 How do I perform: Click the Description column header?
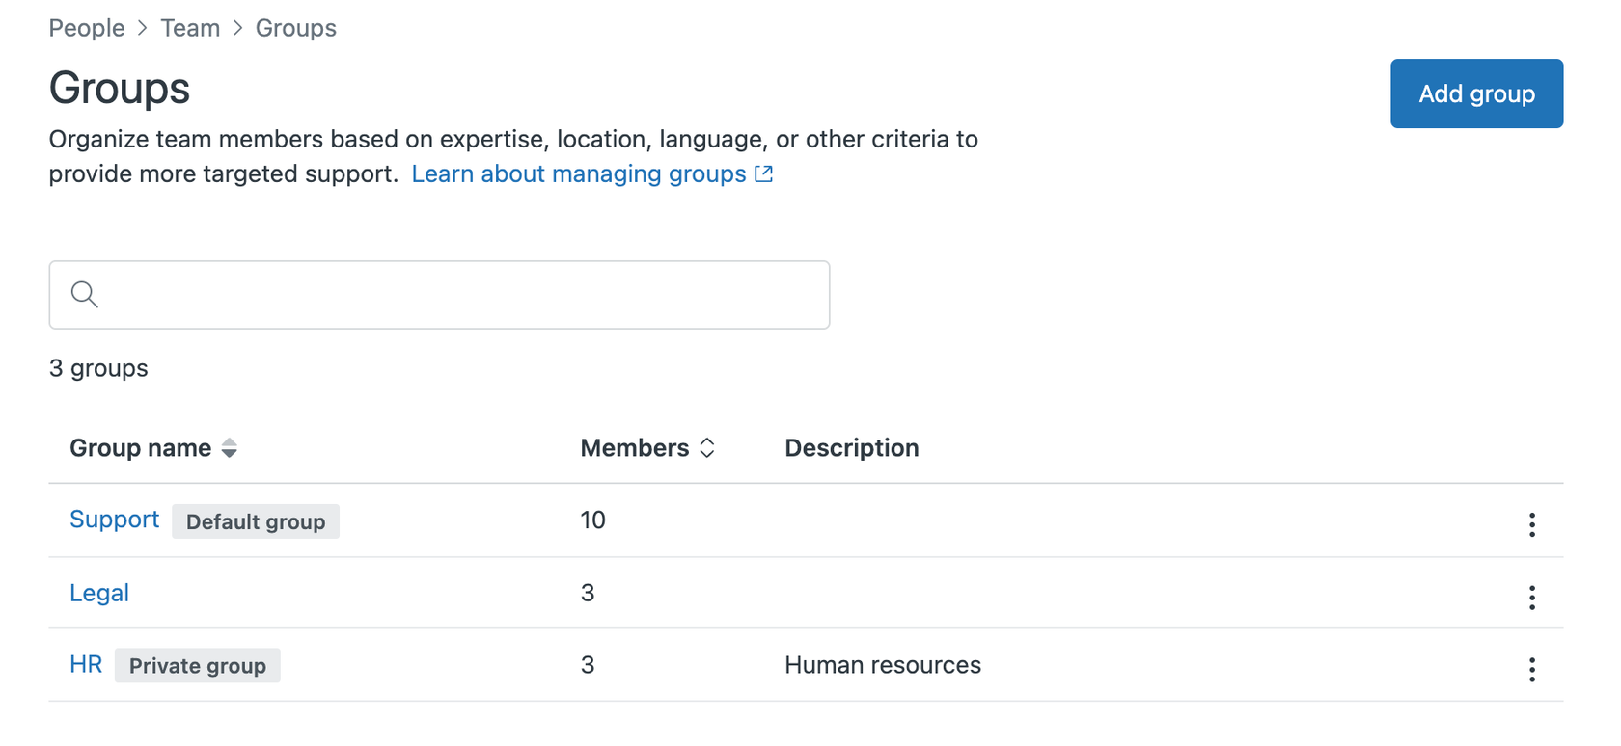click(851, 448)
